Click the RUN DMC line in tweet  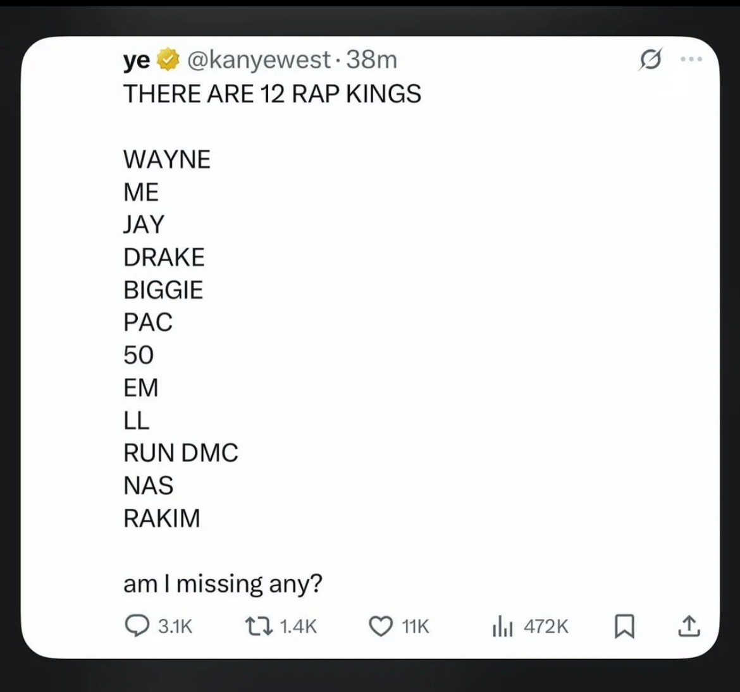click(181, 453)
